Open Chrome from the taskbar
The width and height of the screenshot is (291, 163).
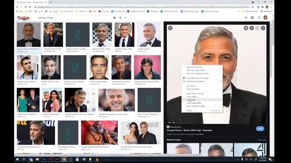[64, 159]
